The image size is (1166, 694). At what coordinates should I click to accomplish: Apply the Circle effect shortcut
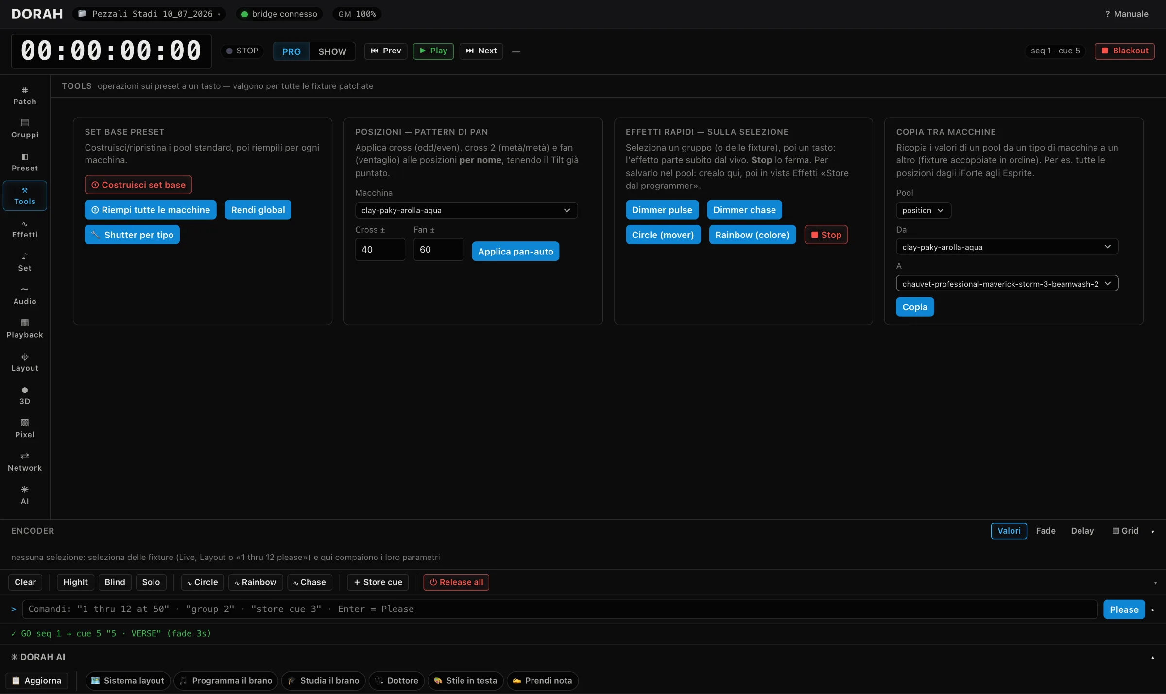(203, 582)
